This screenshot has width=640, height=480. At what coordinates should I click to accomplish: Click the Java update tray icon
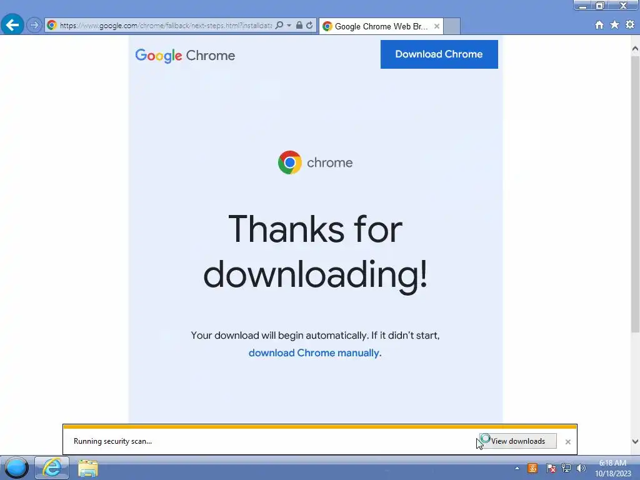click(532, 468)
